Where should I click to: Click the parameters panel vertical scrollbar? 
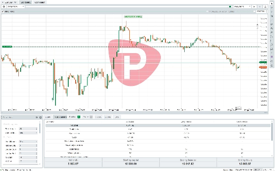(x=39, y=128)
